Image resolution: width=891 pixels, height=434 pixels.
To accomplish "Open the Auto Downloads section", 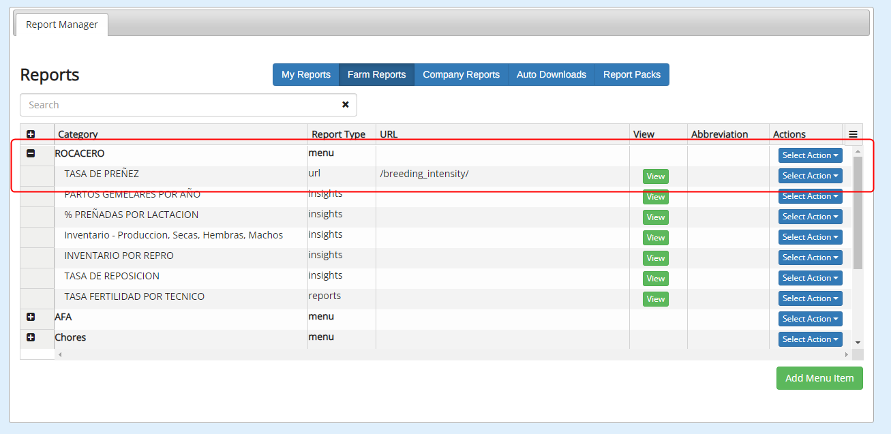I will (551, 75).
